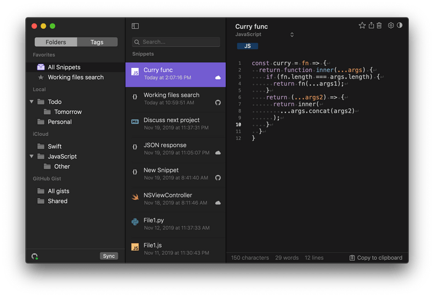Click the '12 lines' status text
434x297 pixels.
tap(314, 258)
